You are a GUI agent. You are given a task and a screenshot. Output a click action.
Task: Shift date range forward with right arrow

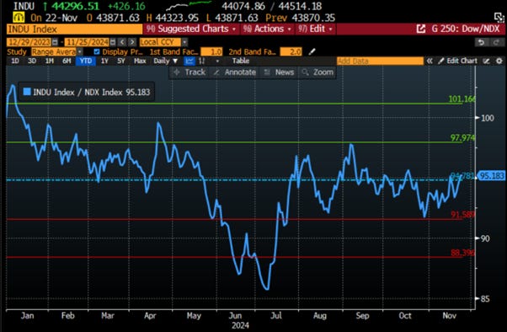[x=132, y=42]
